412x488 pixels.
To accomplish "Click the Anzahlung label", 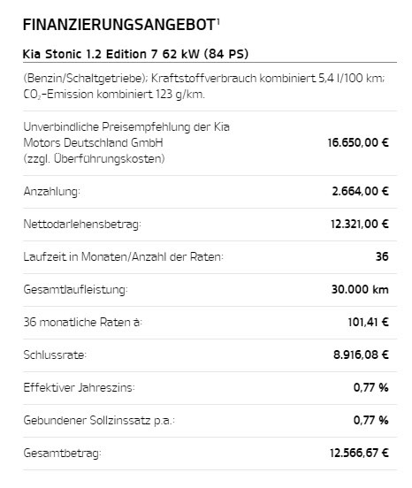I will click(51, 192).
